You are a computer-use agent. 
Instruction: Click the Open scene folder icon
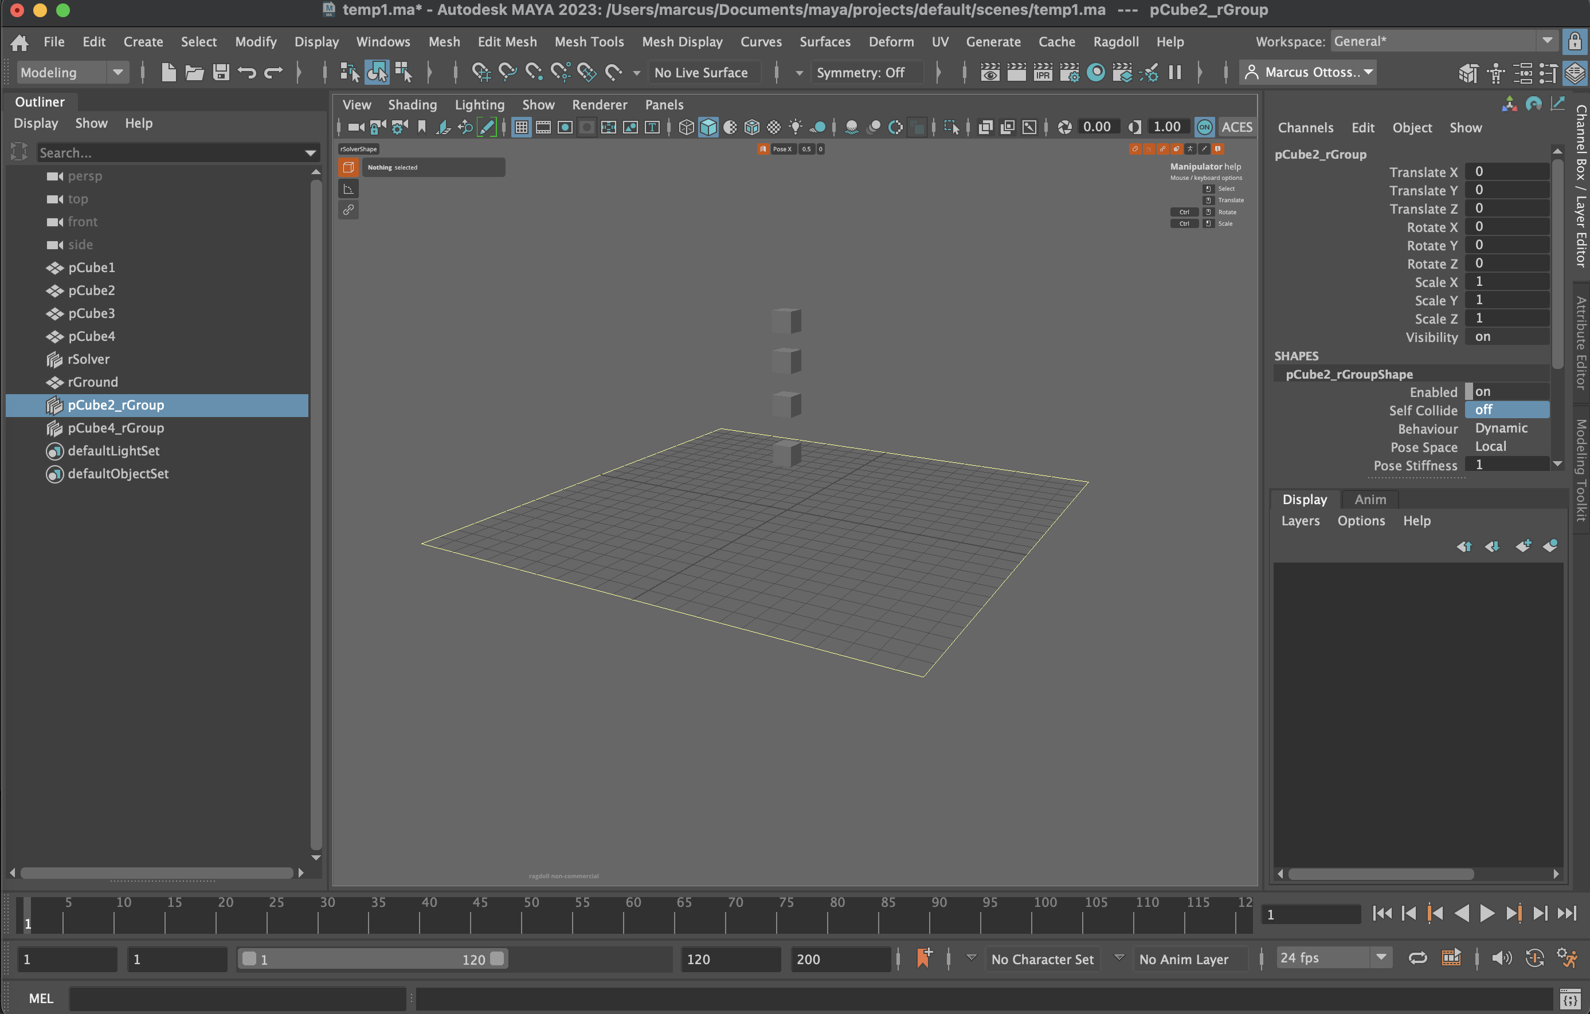[x=194, y=72]
